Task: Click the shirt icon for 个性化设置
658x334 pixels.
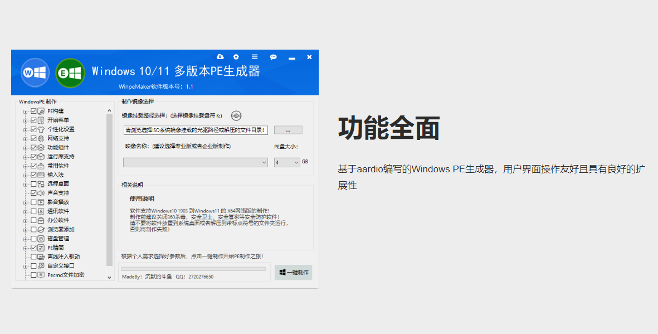Action: (41, 129)
